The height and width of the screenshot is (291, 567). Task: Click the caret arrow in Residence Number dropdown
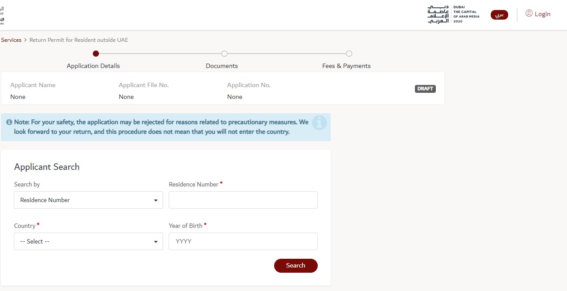[156, 200]
